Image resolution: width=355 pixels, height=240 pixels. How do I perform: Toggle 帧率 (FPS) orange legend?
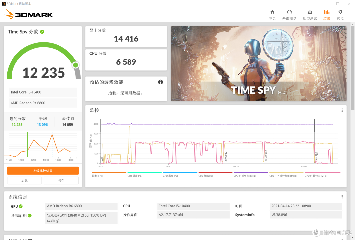pos(109,174)
